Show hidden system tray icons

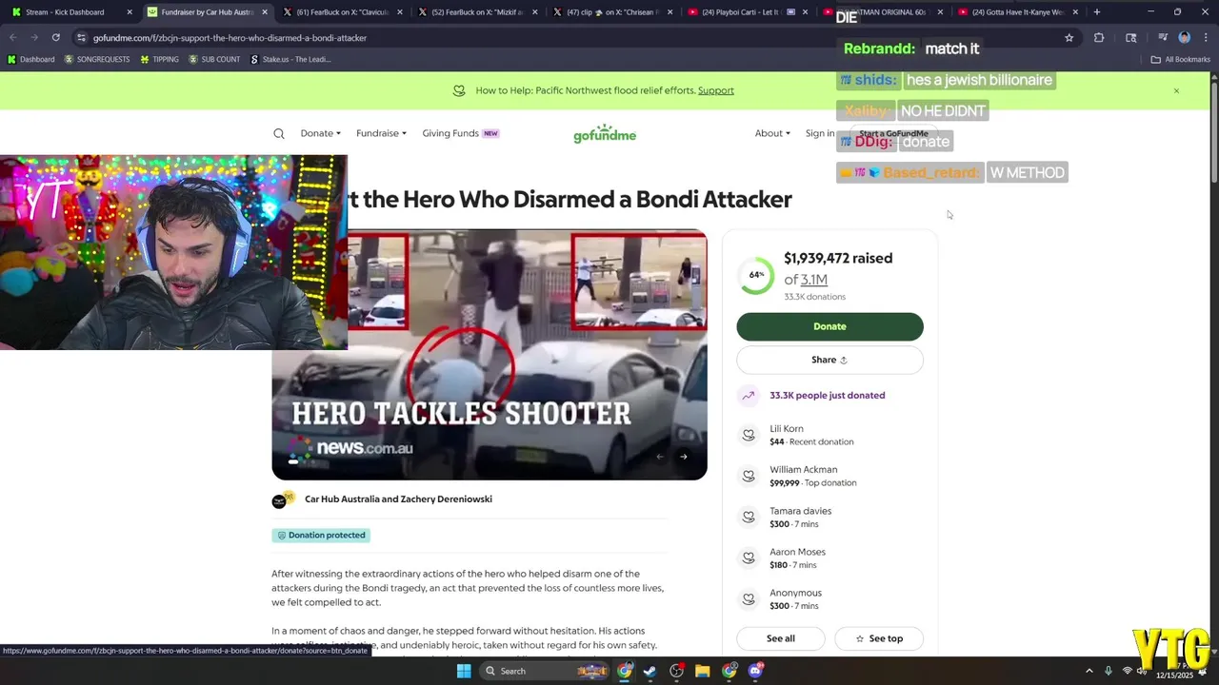1089,671
